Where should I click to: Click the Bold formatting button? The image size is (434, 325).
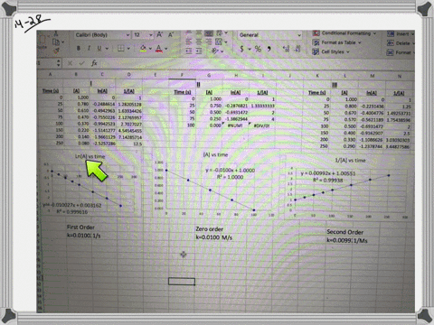79,48
